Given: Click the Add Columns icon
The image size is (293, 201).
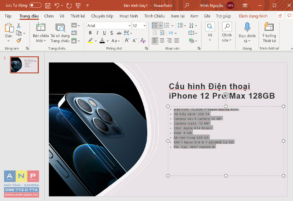Looking at the screenshot, I should point(171,33).
